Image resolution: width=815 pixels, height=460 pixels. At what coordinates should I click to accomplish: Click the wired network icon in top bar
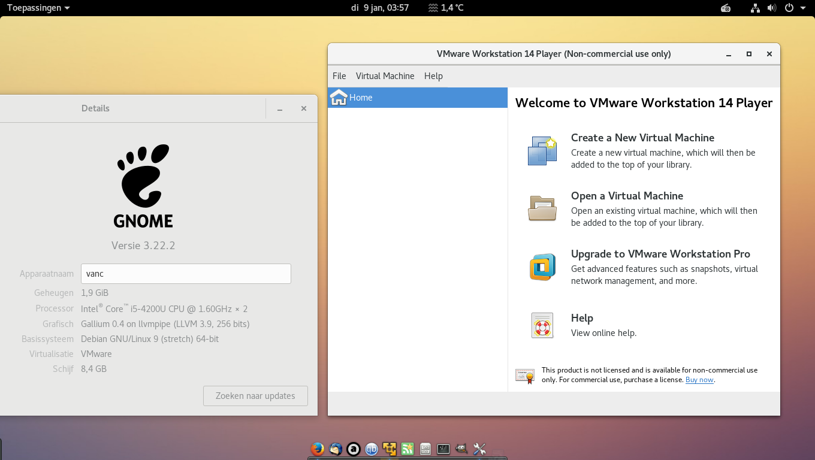click(755, 8)
